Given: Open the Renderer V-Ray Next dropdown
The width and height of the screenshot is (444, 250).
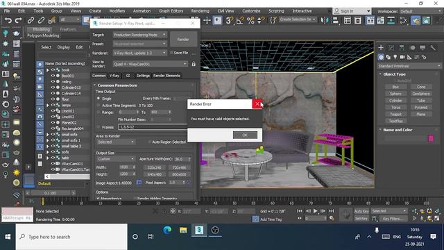Looking at the screenshot, I should [x=139, y=53].
